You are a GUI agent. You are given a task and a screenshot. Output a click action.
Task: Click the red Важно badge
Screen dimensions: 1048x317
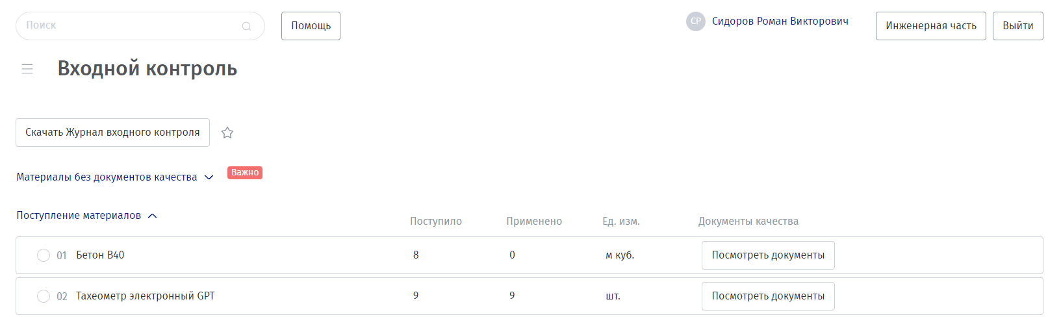245,173
